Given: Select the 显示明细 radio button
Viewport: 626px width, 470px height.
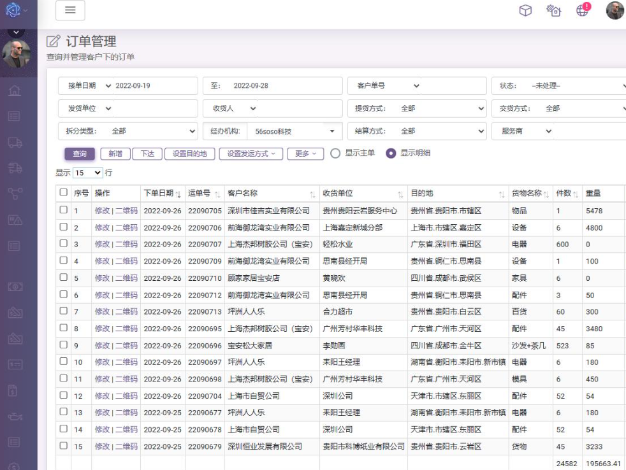Looking at the screenshot, I should point(391,153).
